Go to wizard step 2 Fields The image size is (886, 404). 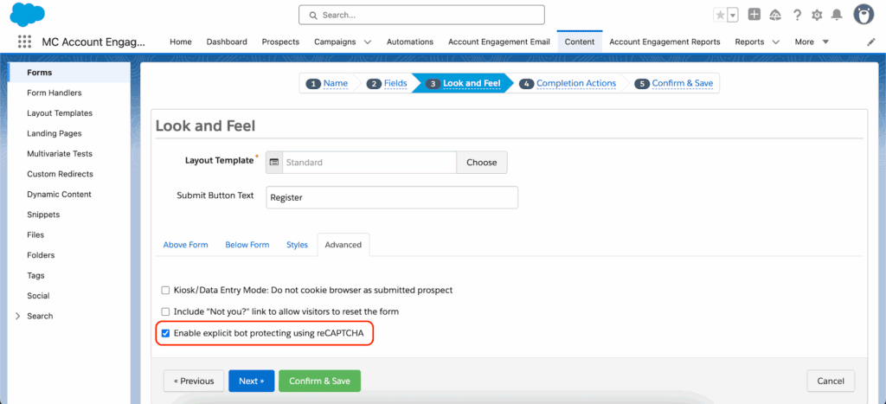[x=387, y=83]
